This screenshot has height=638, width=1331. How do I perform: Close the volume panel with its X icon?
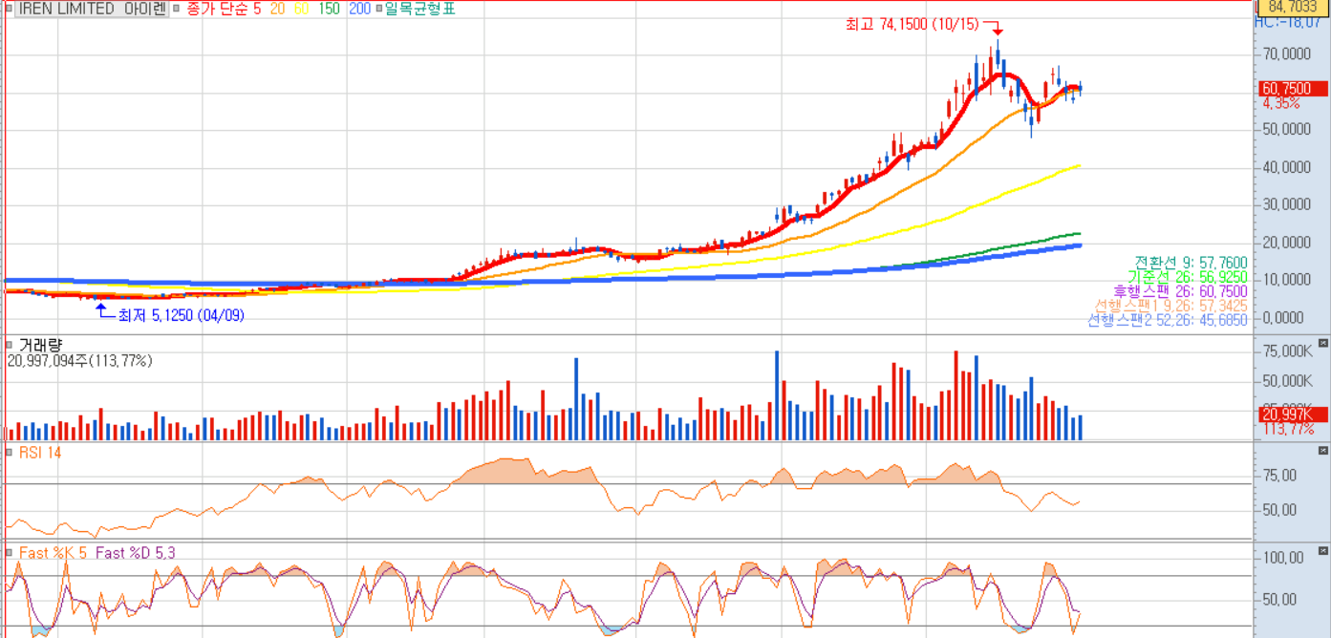pos(1322,343)
